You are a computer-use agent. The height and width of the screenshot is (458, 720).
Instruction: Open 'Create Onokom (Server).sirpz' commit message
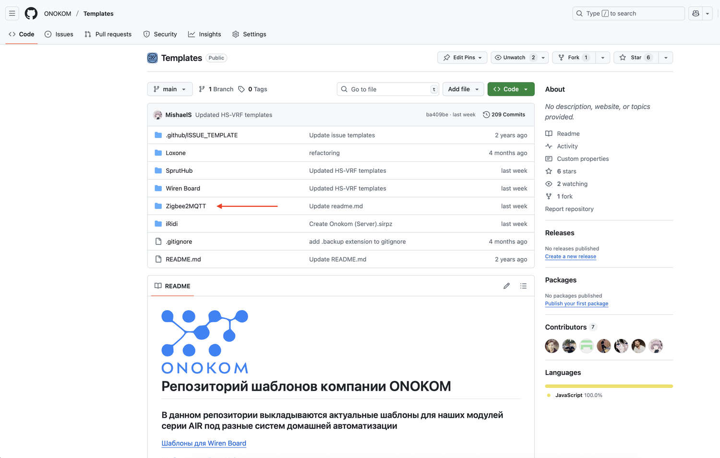tap(351, 224)
